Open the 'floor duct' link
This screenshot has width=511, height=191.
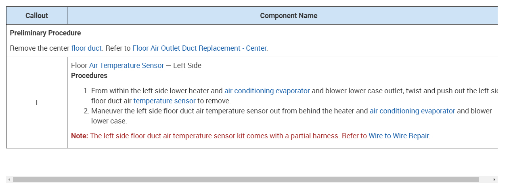click(x=86, y=48)
